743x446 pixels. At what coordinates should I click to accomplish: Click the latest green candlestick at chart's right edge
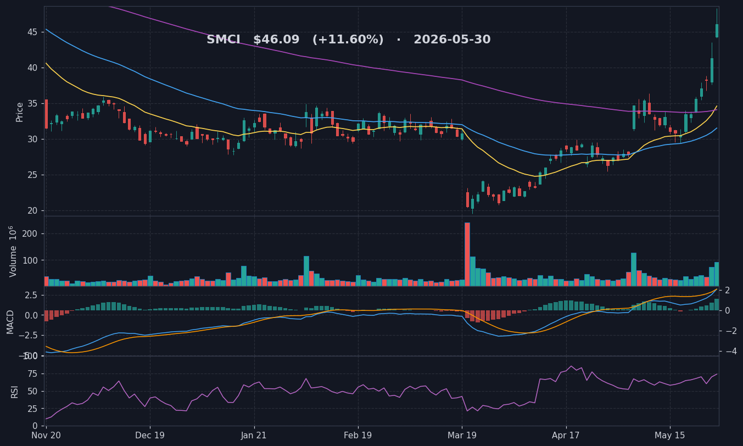pos(717,31)
